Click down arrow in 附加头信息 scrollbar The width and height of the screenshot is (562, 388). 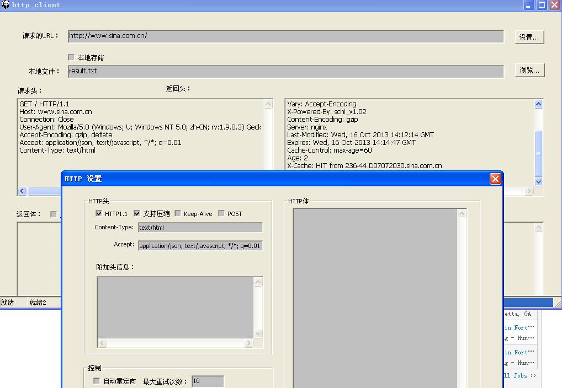coord(258,333)
